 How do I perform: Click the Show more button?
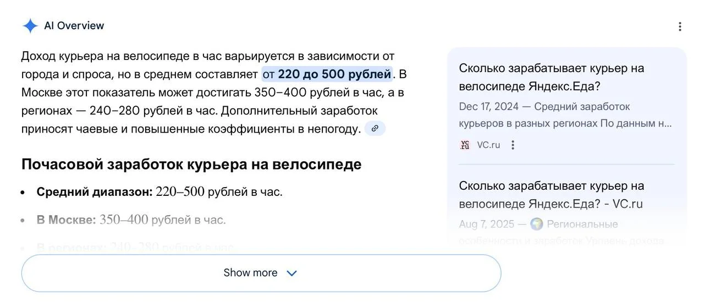[x=251, y=273]
